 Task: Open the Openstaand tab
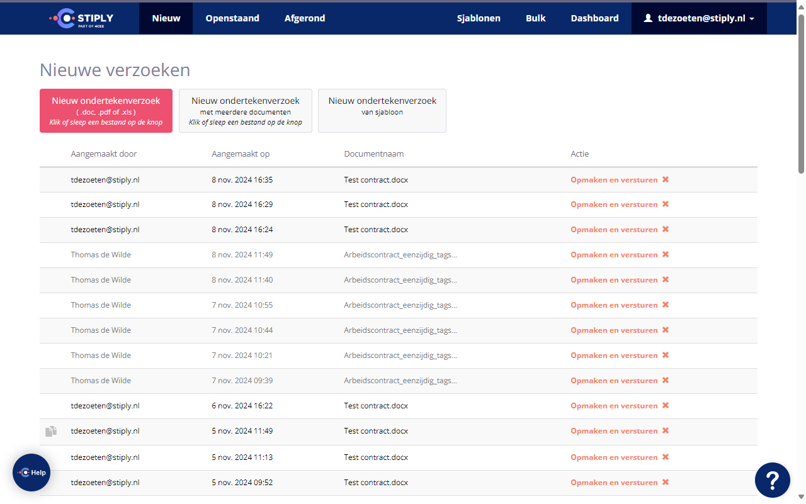(232, 18)
